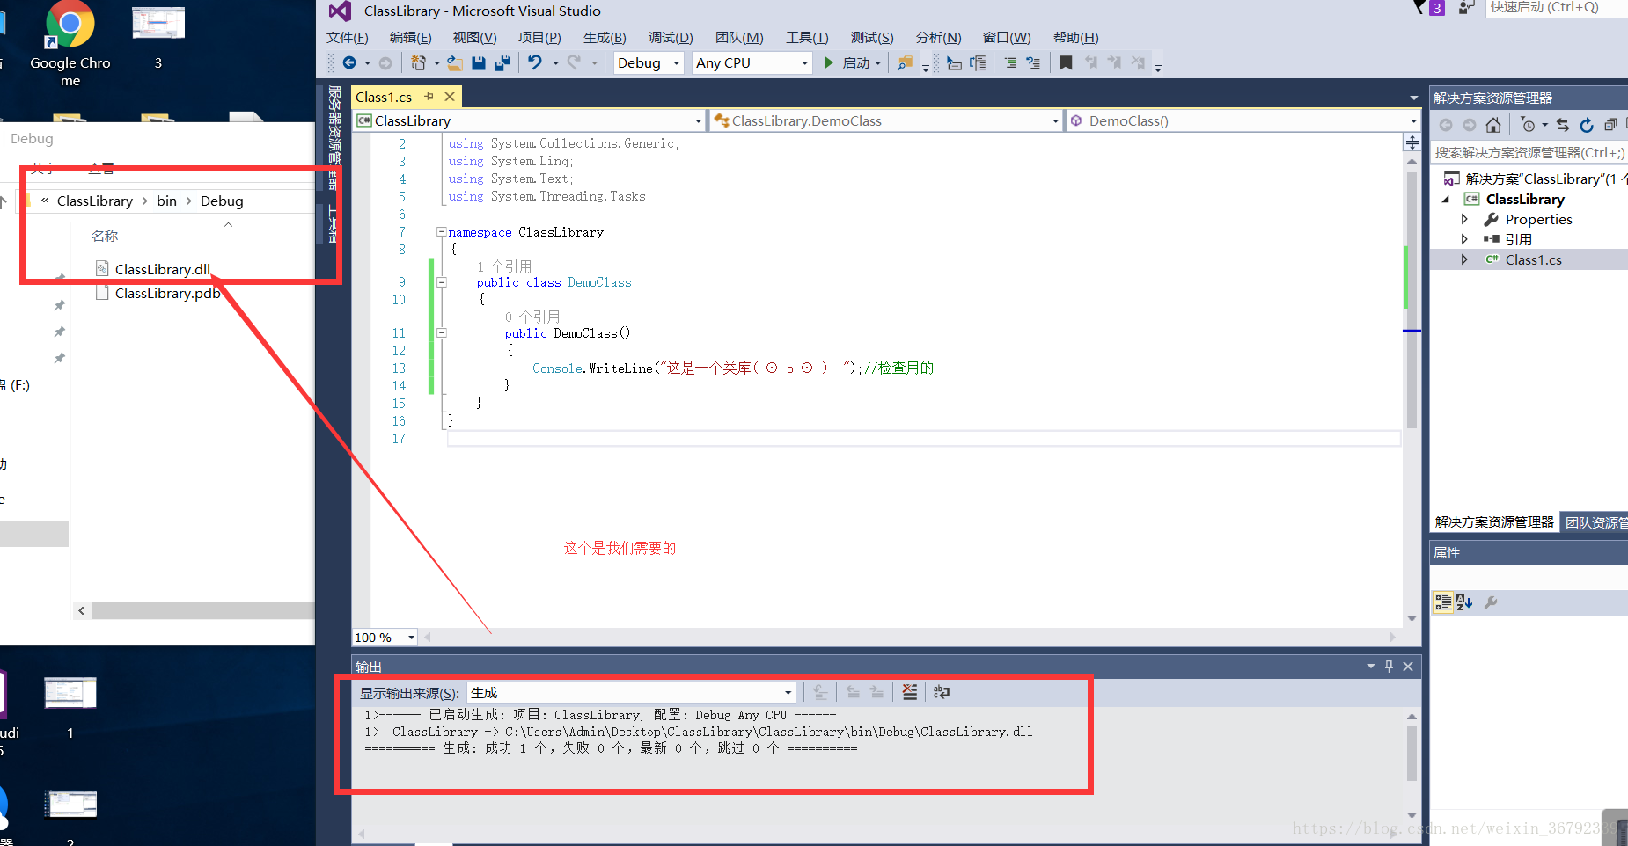This screenshot has width=1628, height=846.
Task: Click the Solution Explorer search field
Action: (1529, 153)
